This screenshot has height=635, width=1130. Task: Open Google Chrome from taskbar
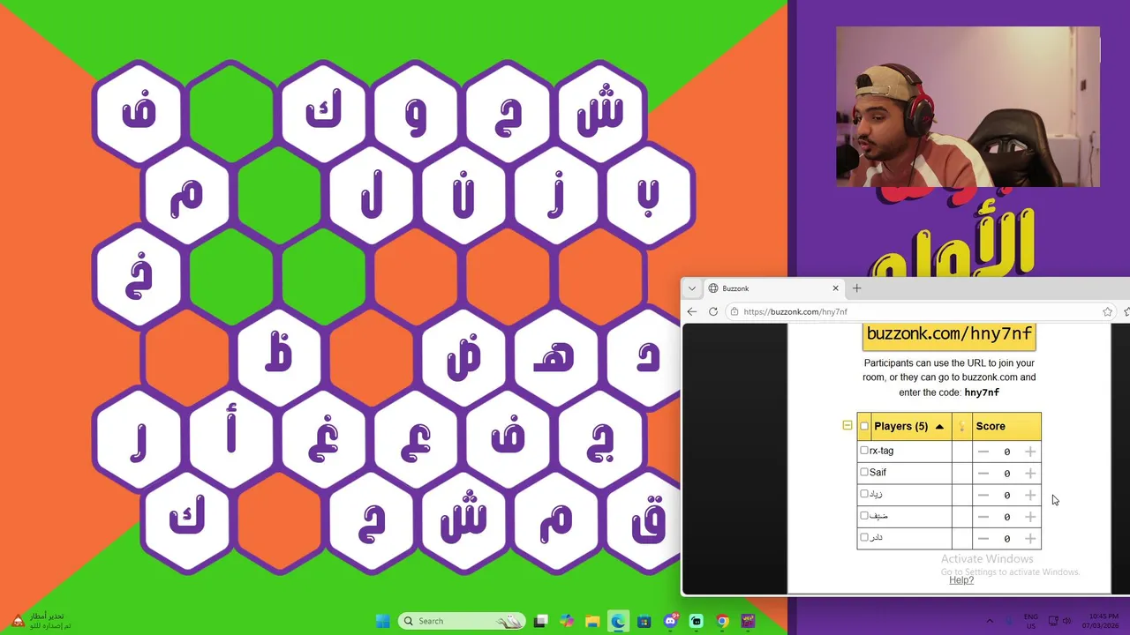[x=722, y=621]
